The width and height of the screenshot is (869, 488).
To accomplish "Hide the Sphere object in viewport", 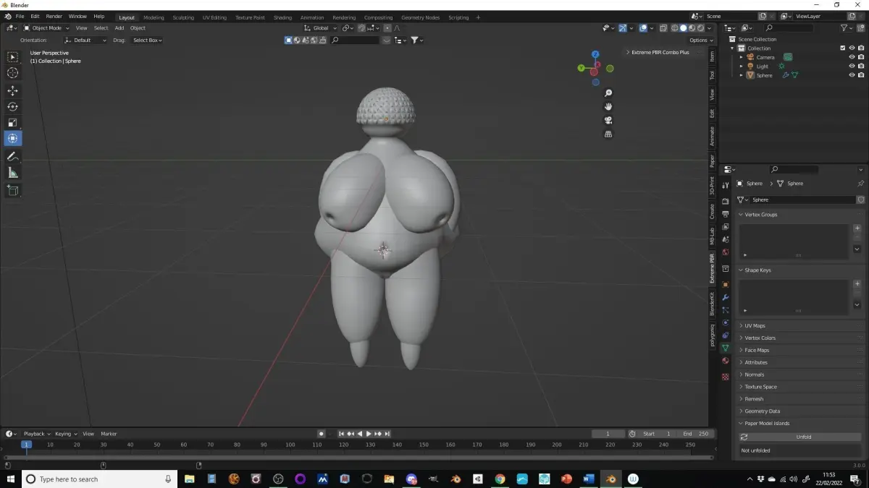I will [852, 75].
